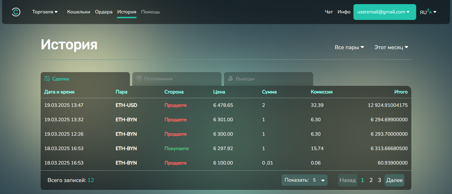Screen dimensions: 452x194
Task: Click the Пополнения deposit icon
Action: click(x=139, y=79)
